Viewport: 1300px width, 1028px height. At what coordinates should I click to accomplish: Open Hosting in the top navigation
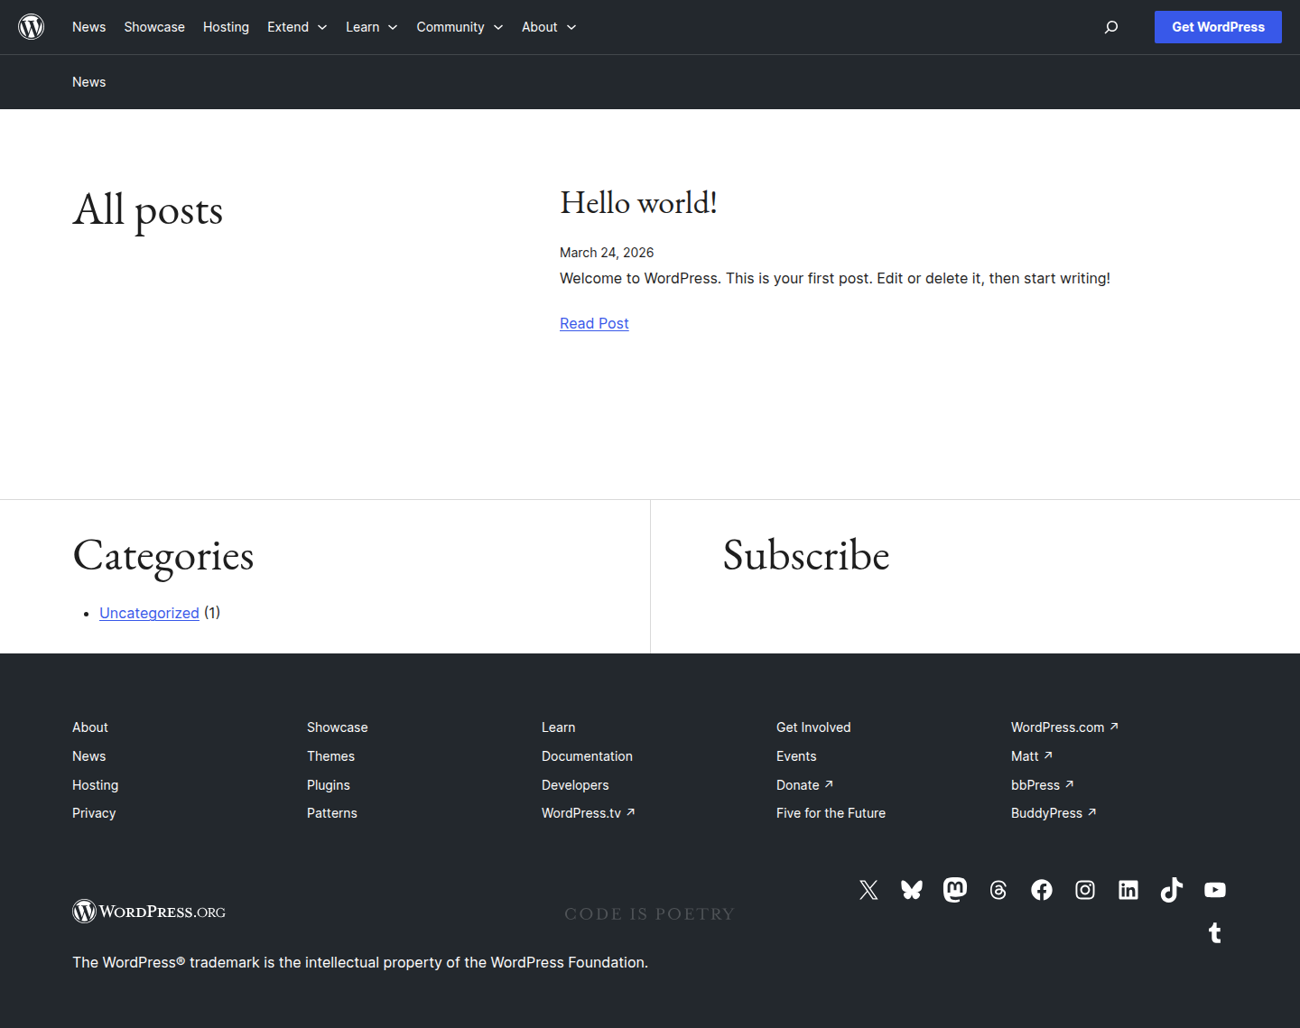[x=226, y=27]
